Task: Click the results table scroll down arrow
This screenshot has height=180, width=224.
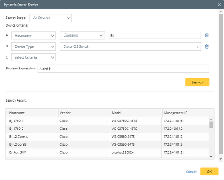Action: [x=211, y=157]
